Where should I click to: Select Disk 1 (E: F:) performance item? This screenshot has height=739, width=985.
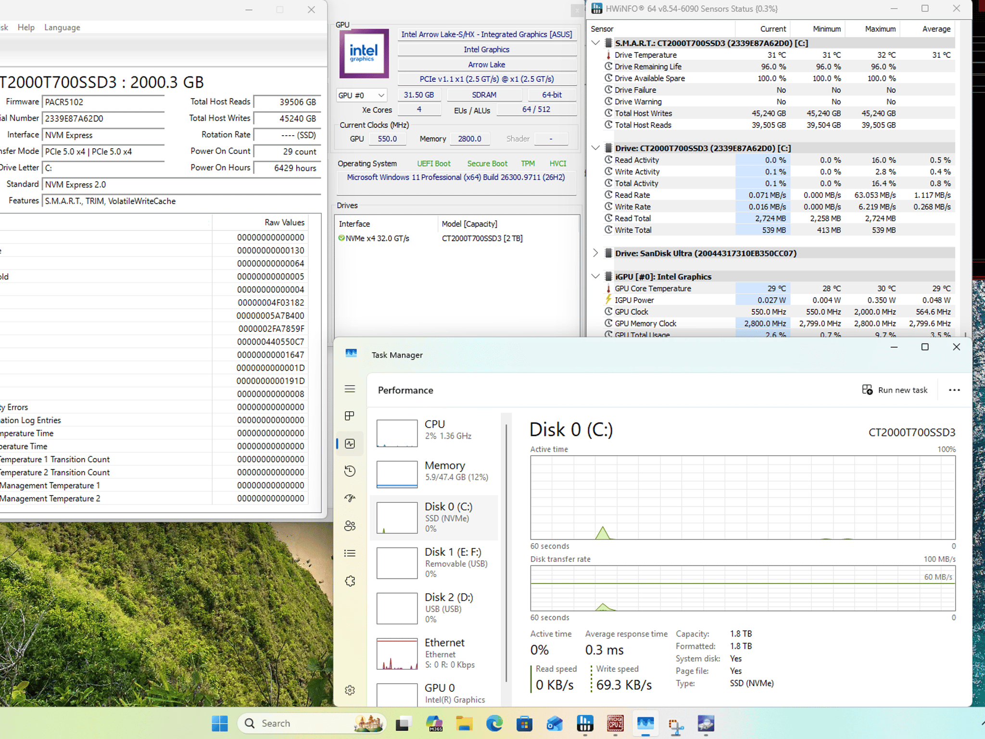434,563
